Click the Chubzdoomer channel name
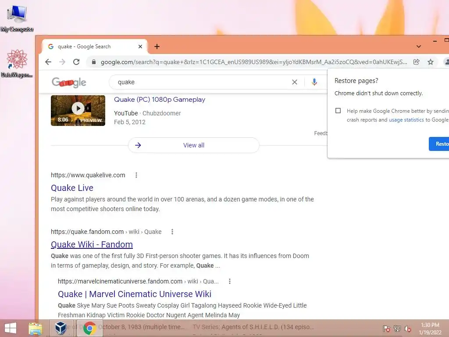Viewport: 449px width, 337px height. (x=161, y=113)
